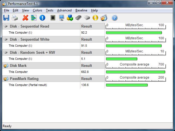Click the green Disk Mark result bar
Image resolution: width=175 pixels, height=131 pixels.
[x=136, y=72]
